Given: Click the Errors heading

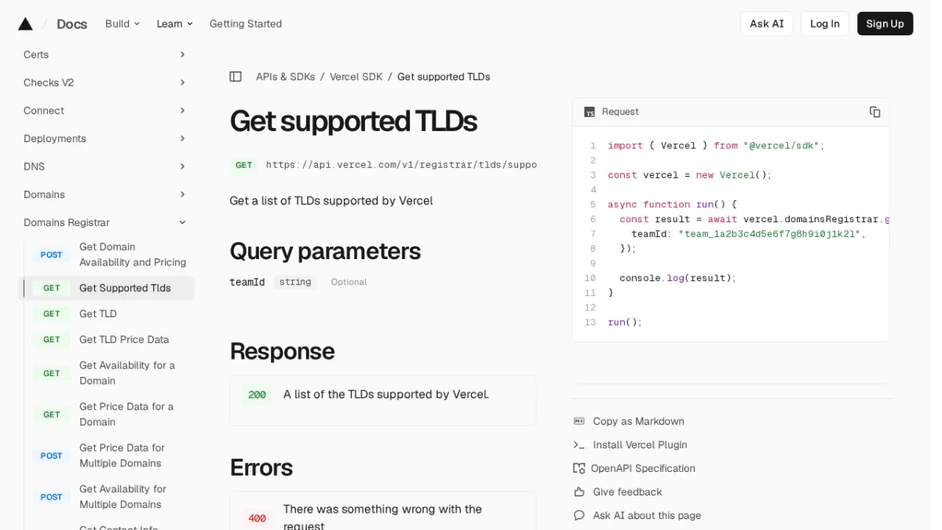Looking at the screenshot, I should pos(261,468).
